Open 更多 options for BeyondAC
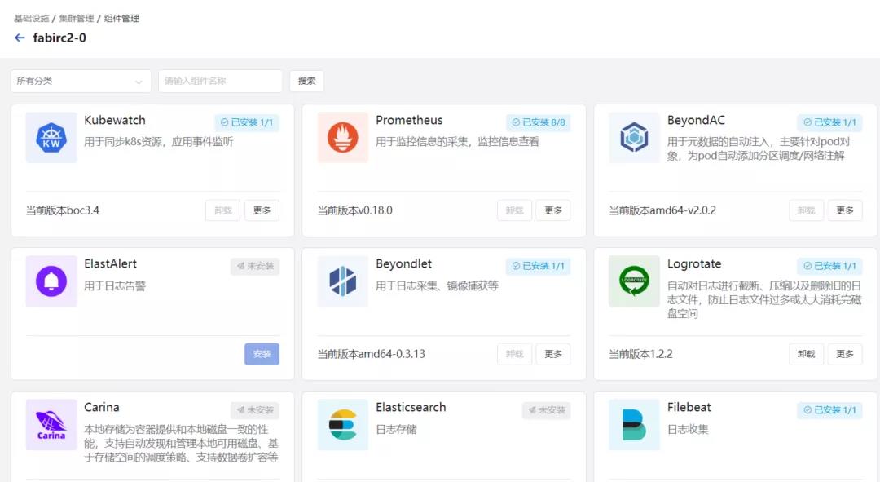This screenshot has width=880, height=482. pos(845,210)
